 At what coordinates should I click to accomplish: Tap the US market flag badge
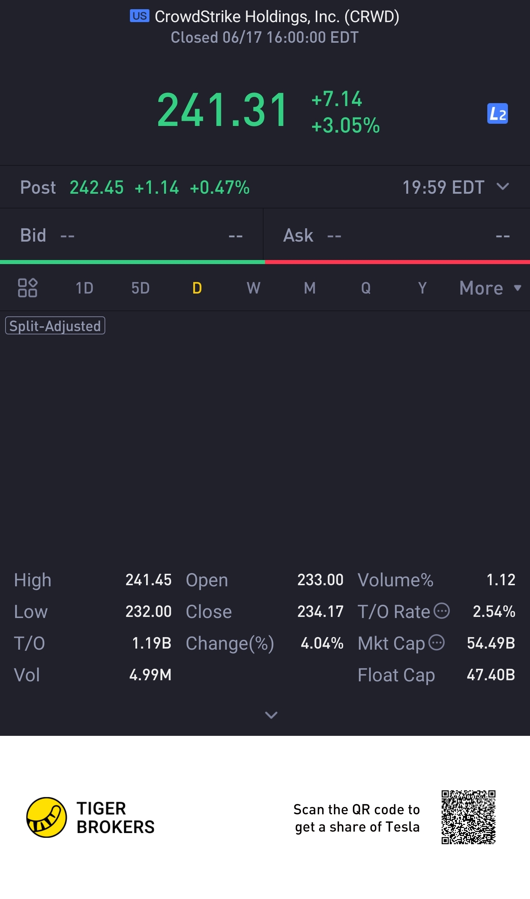pyautogui.click(x=139, y=16)
